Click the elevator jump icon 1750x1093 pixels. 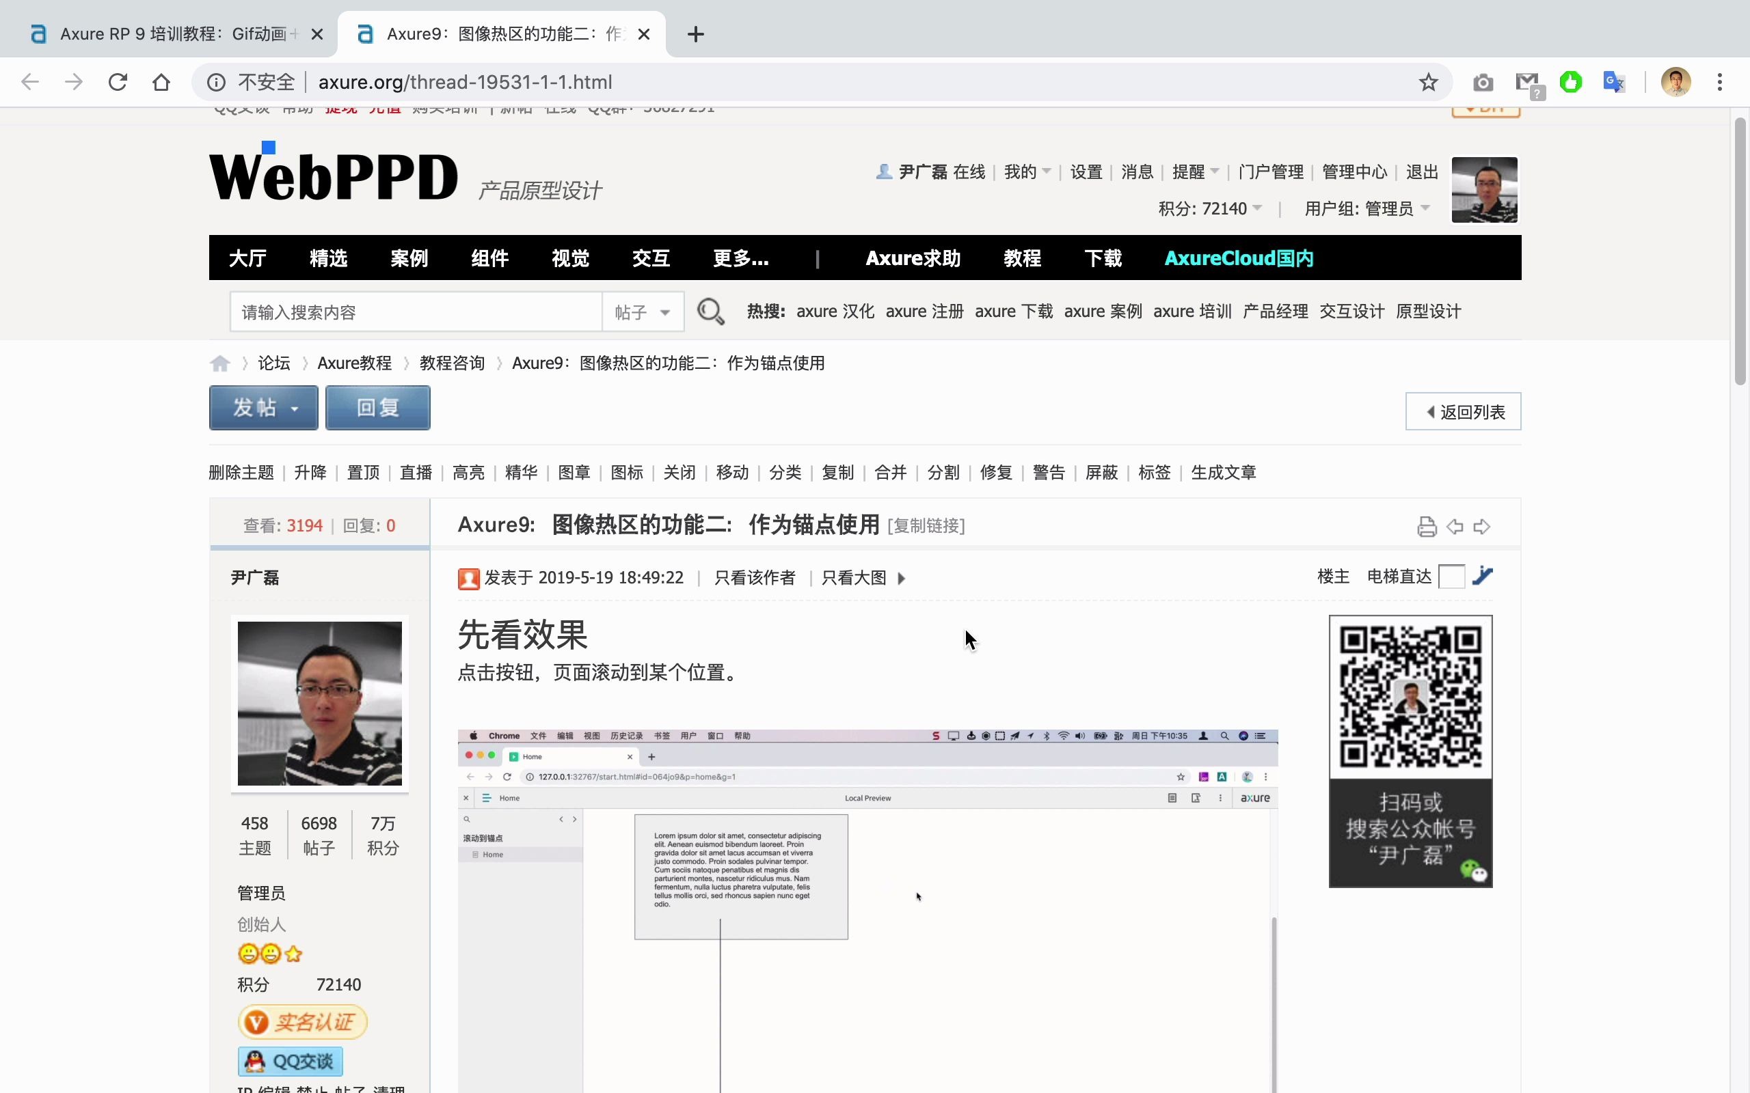1483,576
